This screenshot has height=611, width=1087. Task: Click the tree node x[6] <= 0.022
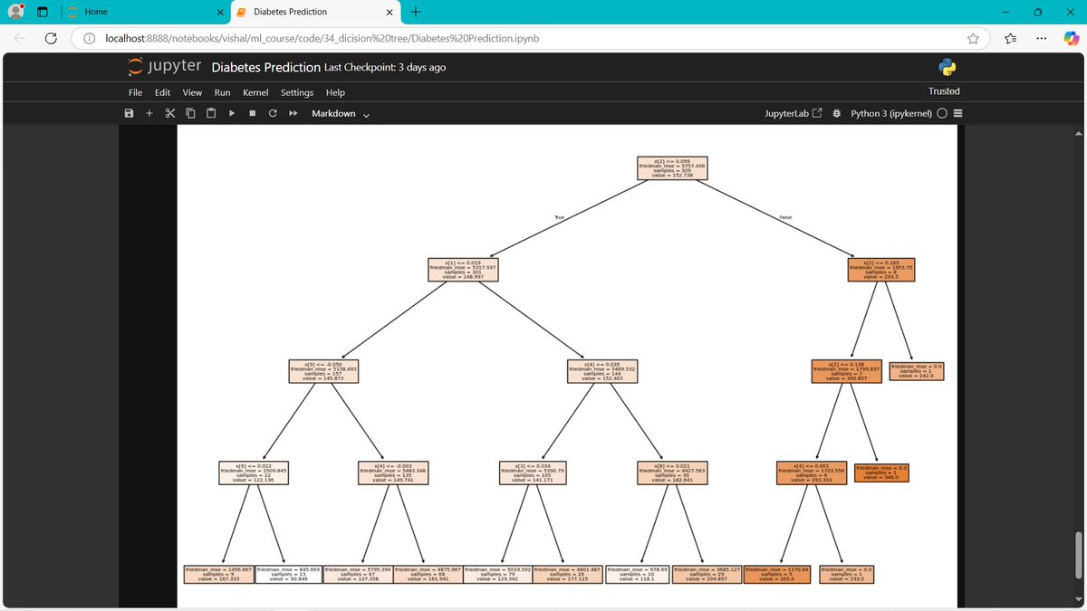click(254, 472)
